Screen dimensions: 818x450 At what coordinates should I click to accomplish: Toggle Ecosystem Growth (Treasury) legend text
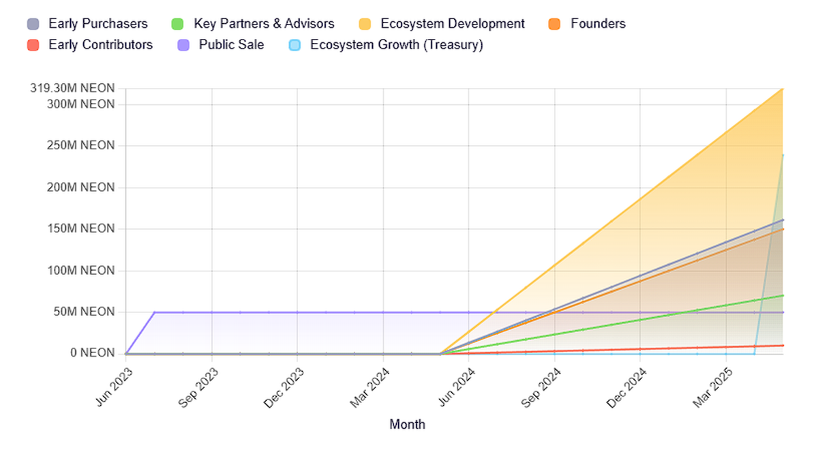pos(396,45)
